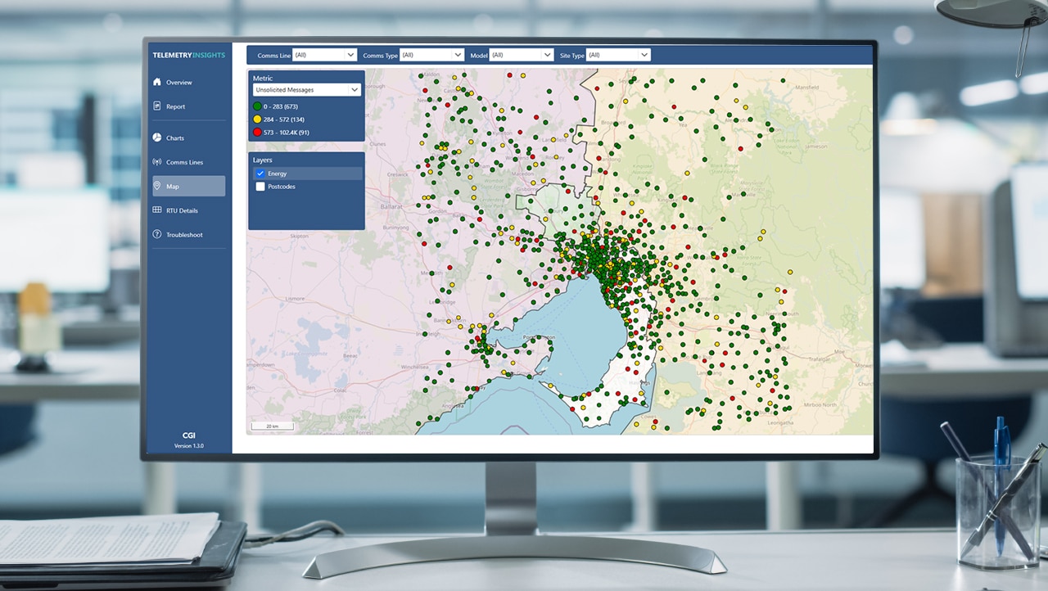Screen dimensions: 1048x591
Task: Open Charts using the pie chart icon
Action: [x=157, y=138]
